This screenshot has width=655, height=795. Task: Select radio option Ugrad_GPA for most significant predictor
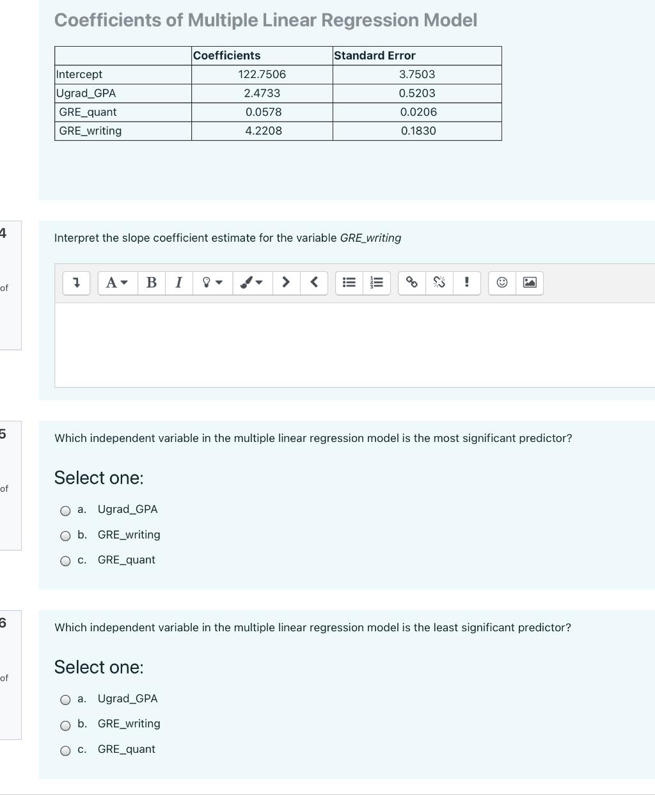pyautogui.click(x=65, y=510)
